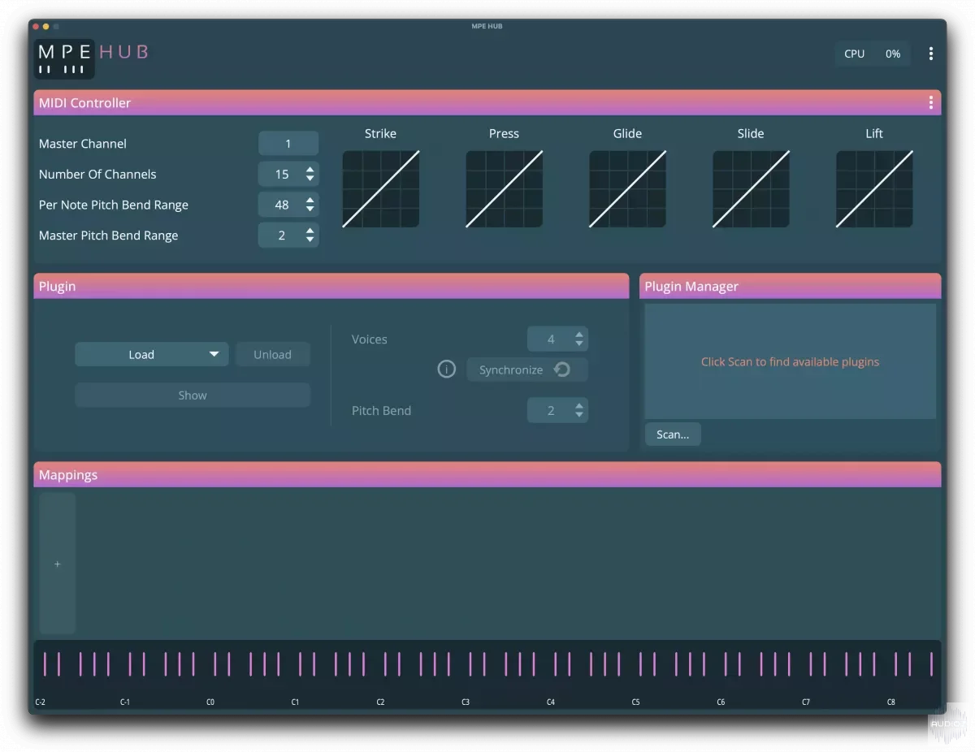Open the main three-dot menu beside CPU
The height and width of the screenshot is (752, 975).
click(930, 54)
